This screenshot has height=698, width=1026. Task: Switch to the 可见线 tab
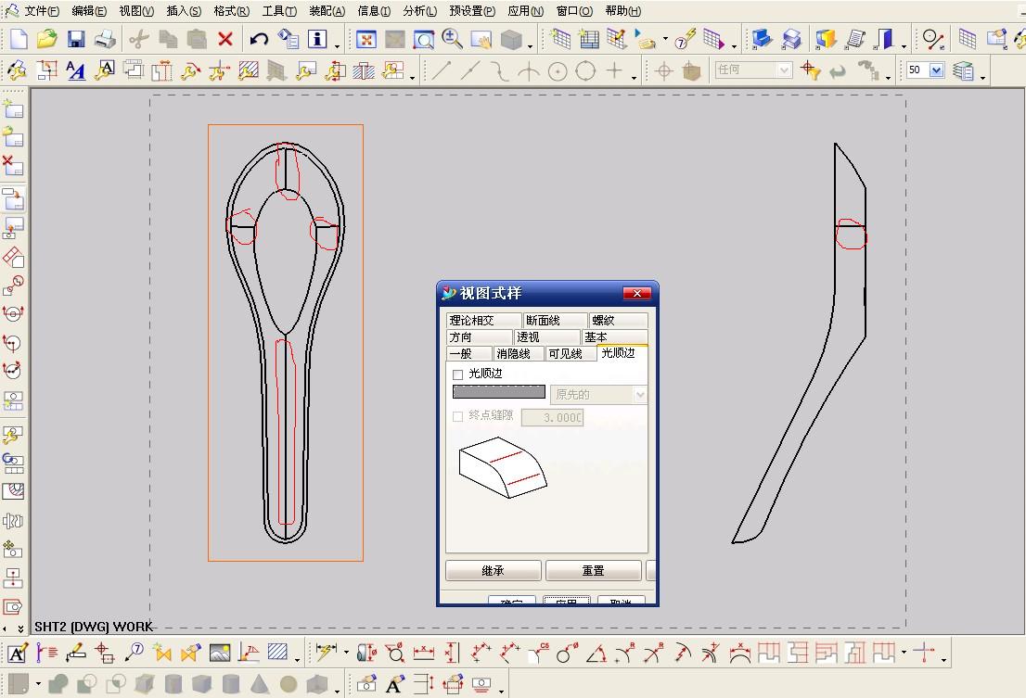click(570, 353)
